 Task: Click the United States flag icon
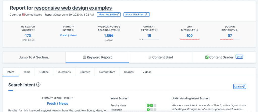[x=23, y=15]
